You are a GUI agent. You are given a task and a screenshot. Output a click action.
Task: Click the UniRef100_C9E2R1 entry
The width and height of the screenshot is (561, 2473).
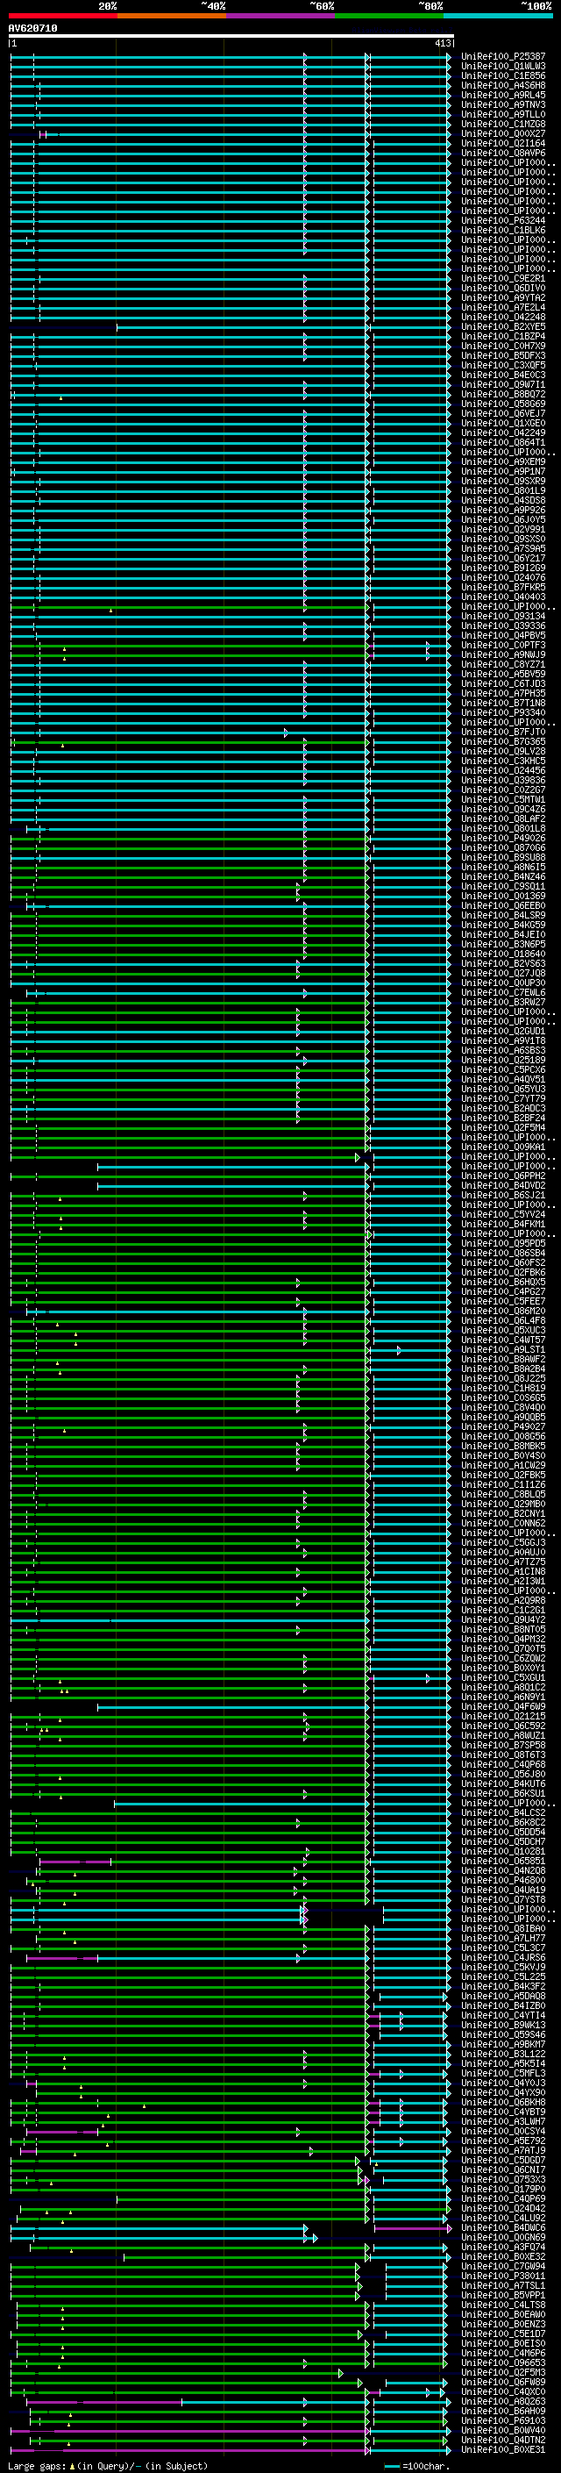tap(503, 278)
